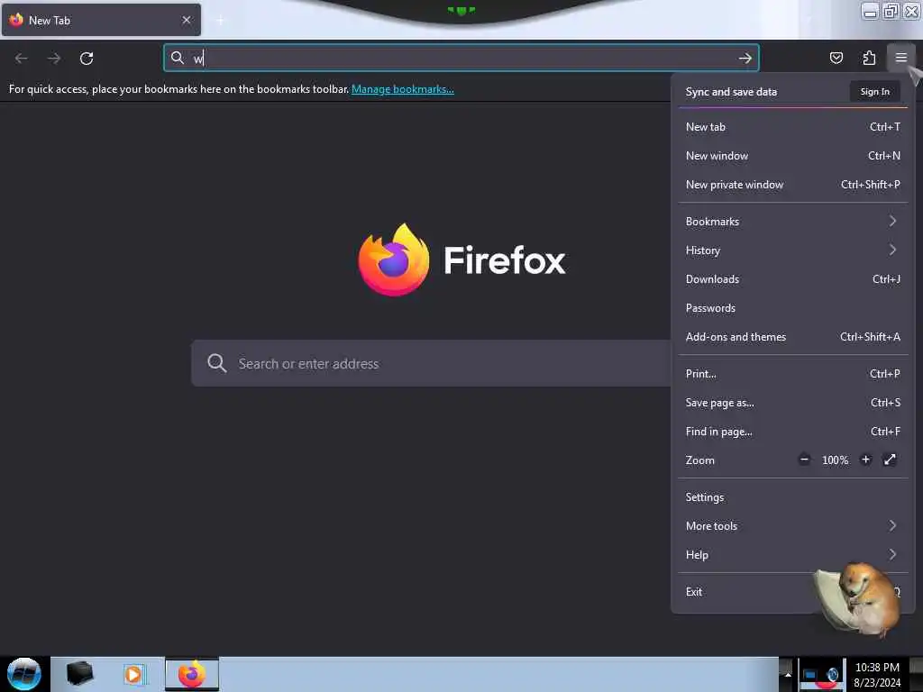Open the Manage bookmarks... link
923x692 pixels.
[403, 89]
